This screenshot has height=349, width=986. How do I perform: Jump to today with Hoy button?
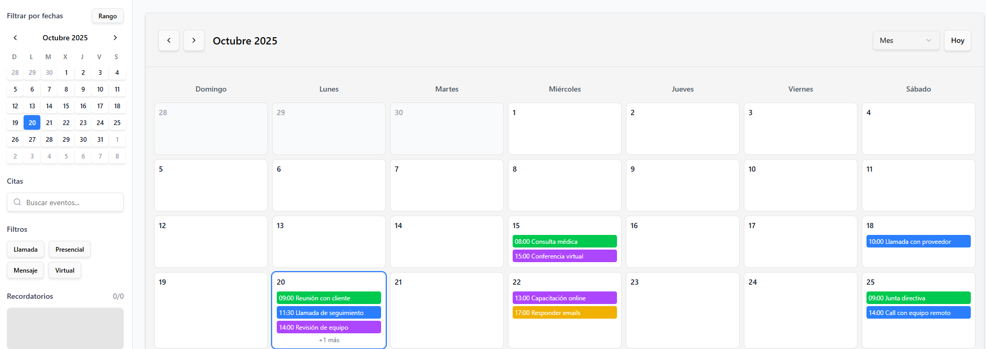(957, 40)
